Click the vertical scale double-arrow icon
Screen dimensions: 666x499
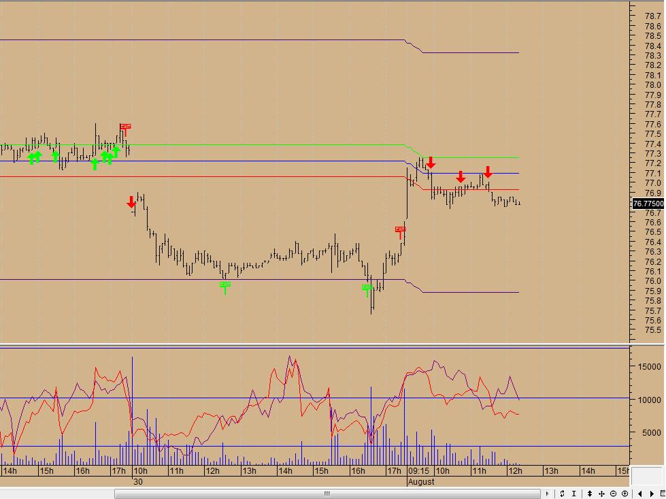coord(590,494)
